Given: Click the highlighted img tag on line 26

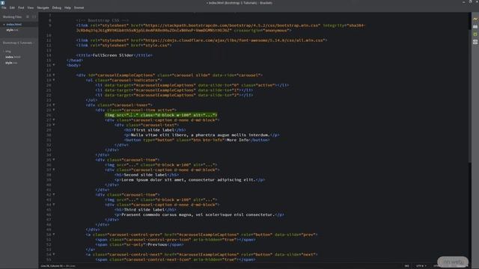Looking at the screenshot, I should point(161,115).
